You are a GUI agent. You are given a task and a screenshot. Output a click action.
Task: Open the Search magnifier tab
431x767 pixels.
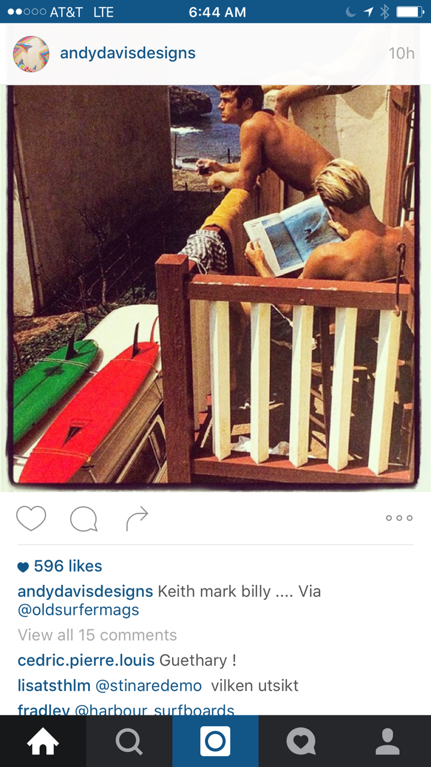[x=129, y=741]
